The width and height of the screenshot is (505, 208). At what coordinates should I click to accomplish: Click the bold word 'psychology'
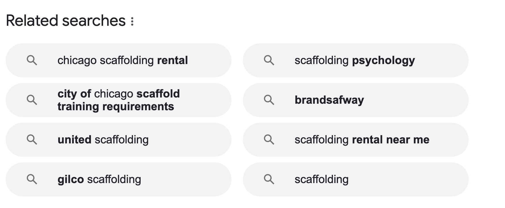coord(383,60)
